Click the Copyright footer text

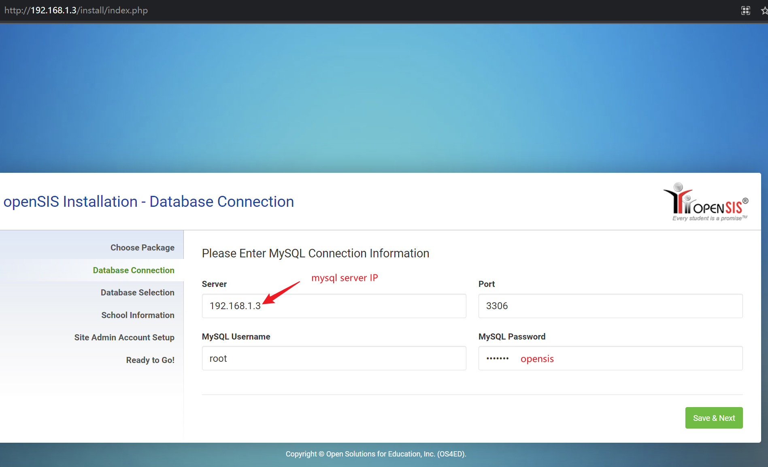[x=376, y=454]
